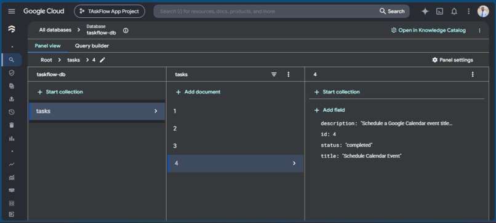The width and height of the screenshot is (496, 223).
Task: Focus the resources search field
Action: (266, 12)
